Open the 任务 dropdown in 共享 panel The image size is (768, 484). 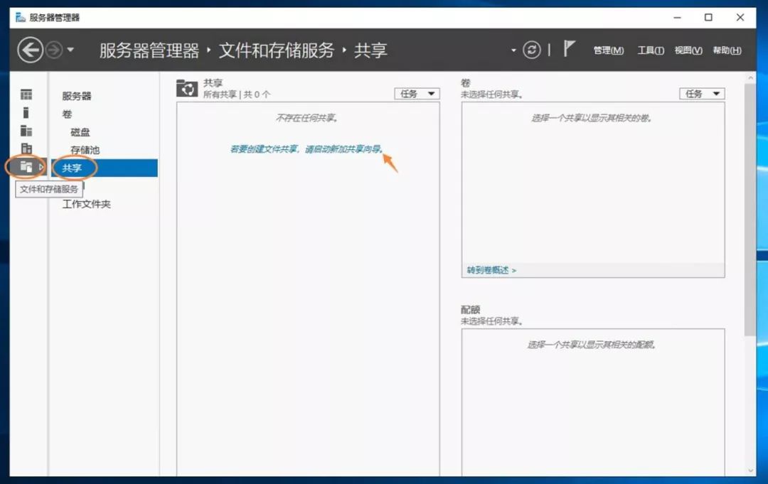click(x=417, y=94)
